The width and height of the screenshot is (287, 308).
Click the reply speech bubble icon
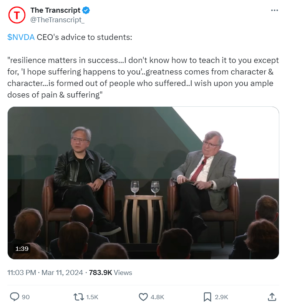point(15,297)
